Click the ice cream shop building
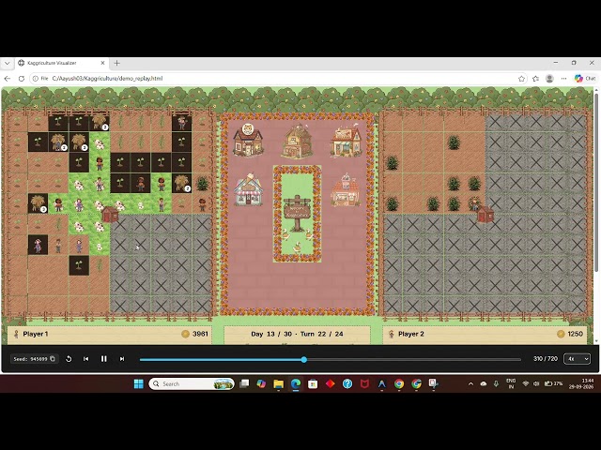The width and height of the screenshot is (601, 450). point(248,189)
